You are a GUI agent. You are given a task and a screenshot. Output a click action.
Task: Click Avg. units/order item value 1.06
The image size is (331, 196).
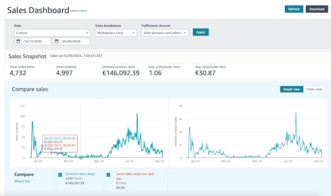coord(155,73)
